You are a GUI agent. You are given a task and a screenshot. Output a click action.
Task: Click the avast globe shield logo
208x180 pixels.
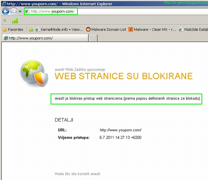pos(34,73)
